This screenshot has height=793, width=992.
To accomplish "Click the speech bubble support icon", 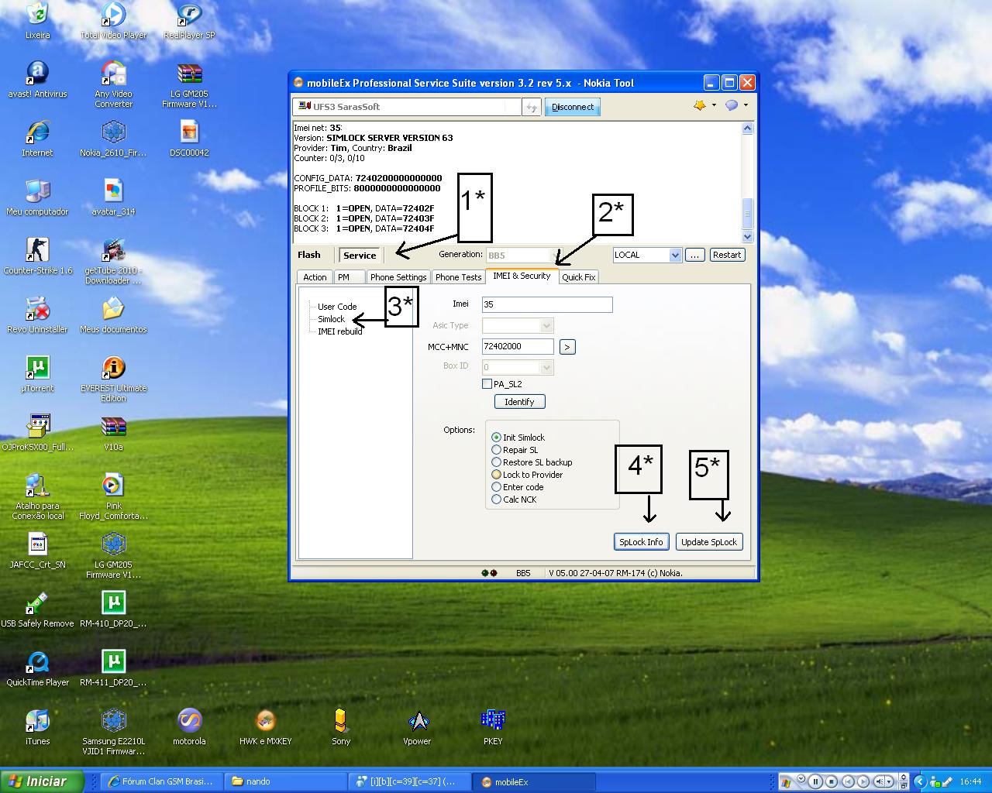I will click(x=731, y=105).
